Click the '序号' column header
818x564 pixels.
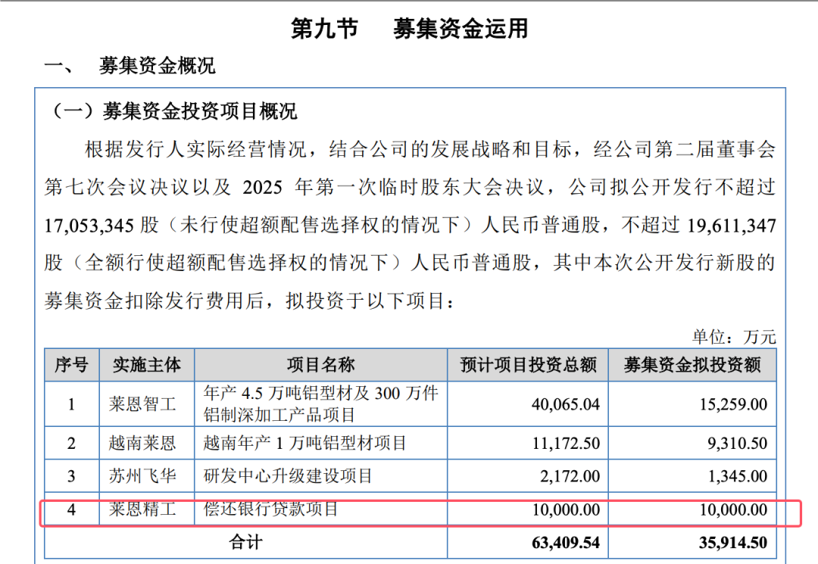click(71, 365)
